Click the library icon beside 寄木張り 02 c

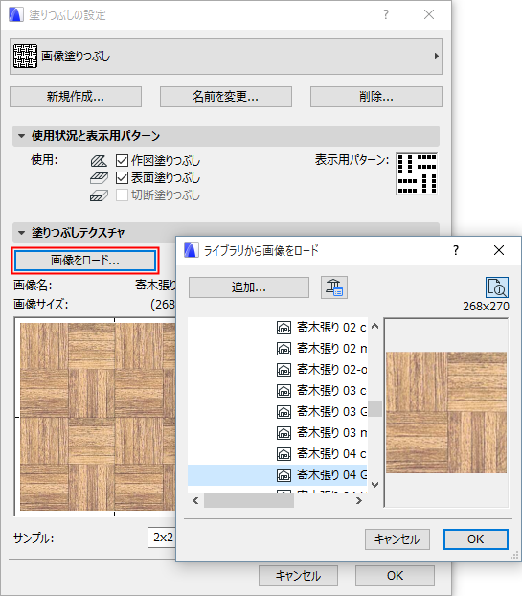[x=284, y=328]
